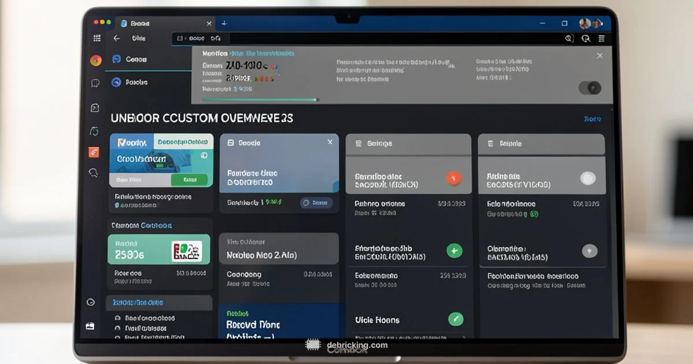The height and width of the screenshot is (364, 693).
Task: Open the hamburger menu icon at the top right
Action: (x=602, y=38)
